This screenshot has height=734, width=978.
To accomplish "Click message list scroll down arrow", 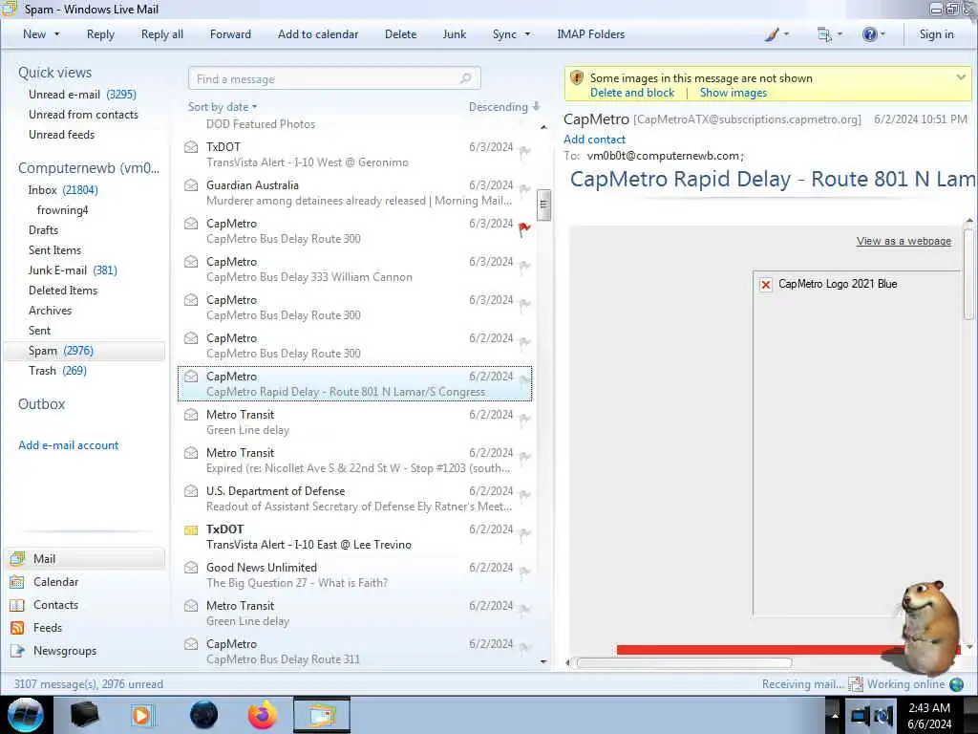I will (543, 661).
